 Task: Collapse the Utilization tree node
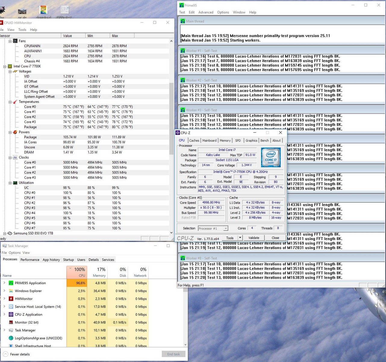[10, 183]
